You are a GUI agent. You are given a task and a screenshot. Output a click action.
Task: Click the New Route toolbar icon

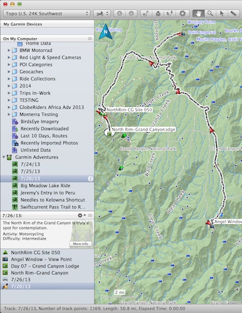[x=146, y=14]
